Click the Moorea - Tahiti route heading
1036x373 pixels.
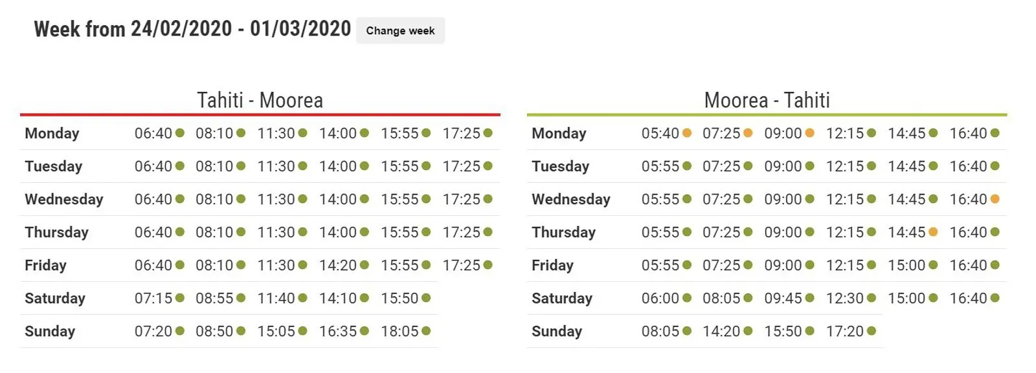[x=767, y=100]
